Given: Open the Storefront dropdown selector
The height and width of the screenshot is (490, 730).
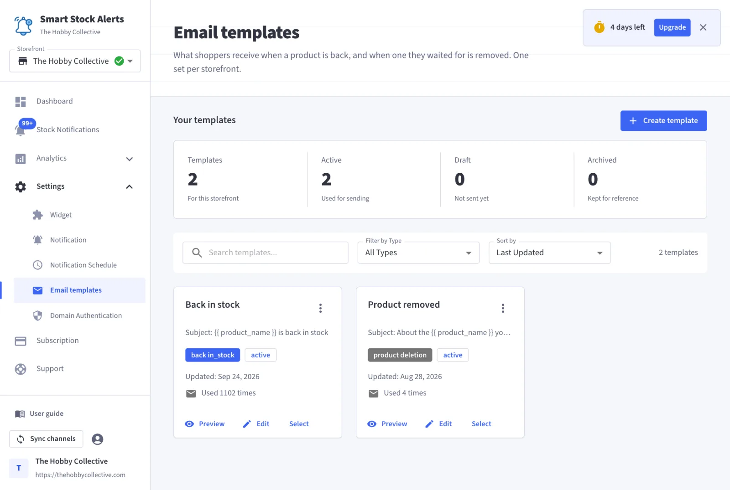Looking at the screenshot, I should point(75,61).
